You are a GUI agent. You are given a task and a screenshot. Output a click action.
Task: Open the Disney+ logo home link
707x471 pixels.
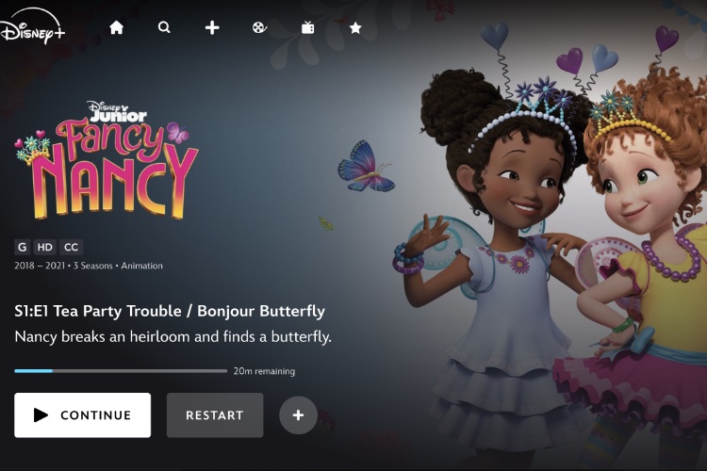(32, 26)
